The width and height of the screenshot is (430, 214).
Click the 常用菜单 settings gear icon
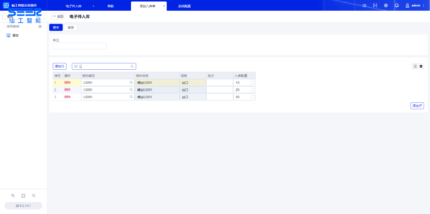coord(40,27)
